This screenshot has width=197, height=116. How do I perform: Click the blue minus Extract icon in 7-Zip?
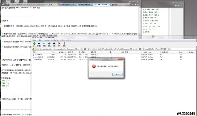39,43
